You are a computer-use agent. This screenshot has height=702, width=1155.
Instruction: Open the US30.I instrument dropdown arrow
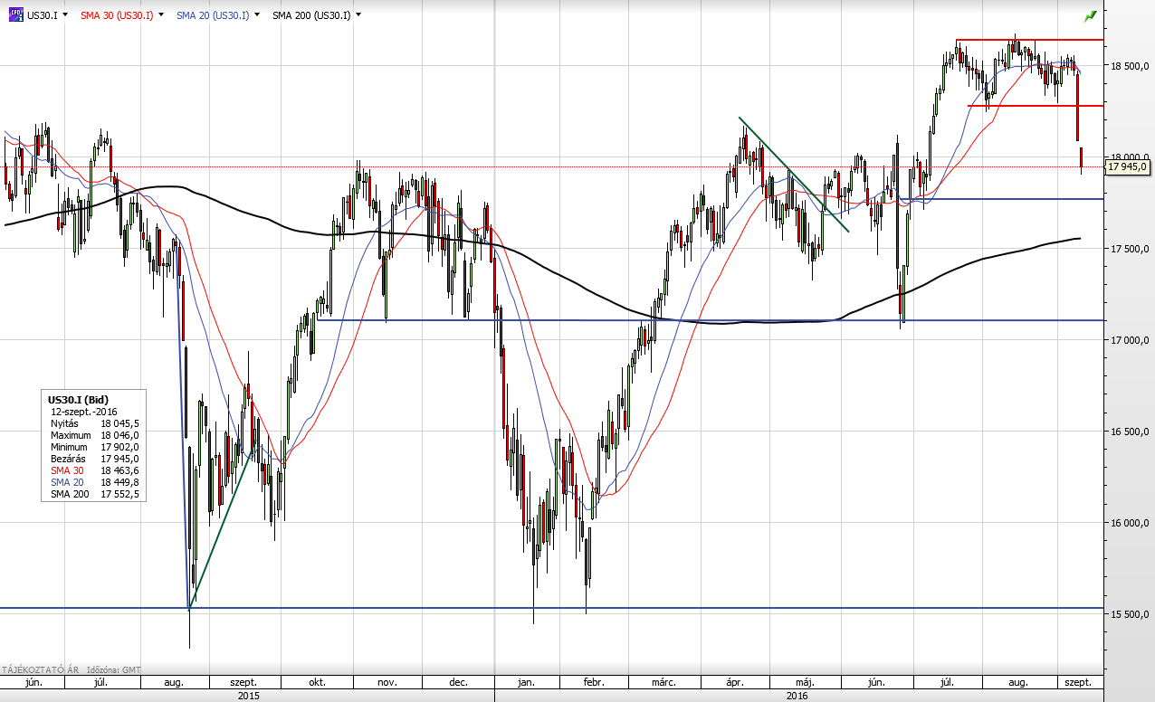[65, 15]
